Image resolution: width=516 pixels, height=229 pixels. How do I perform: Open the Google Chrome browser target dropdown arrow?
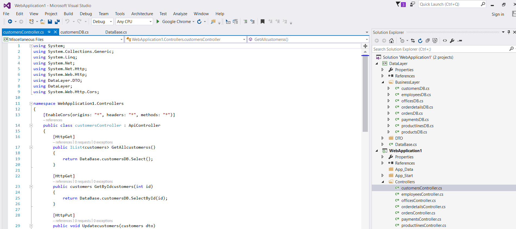pyautogui.click(x=193, y=22)
